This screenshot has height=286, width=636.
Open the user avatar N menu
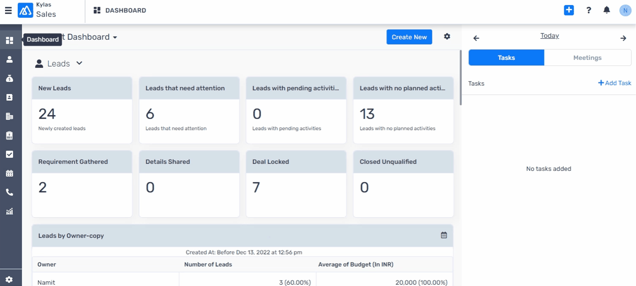coord(625,11)
